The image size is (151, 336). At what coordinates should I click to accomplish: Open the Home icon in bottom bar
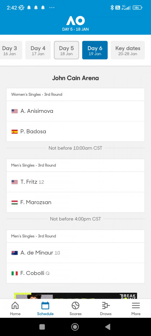click(15, 305)
